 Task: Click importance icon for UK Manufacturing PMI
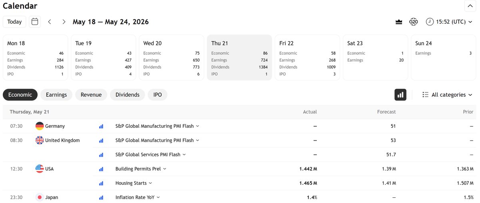click(x=101, y=141)
